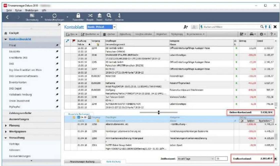The width and height of the screenshot is (280, 166).
Task: Click the upper transactions table scrollbar thumb
Action: (x=276, y=104)
